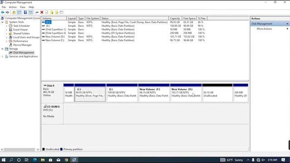This screenshot has width=290, height=163.
Task: Click the Properties page toolbar icon
Action: click(47, 12)
